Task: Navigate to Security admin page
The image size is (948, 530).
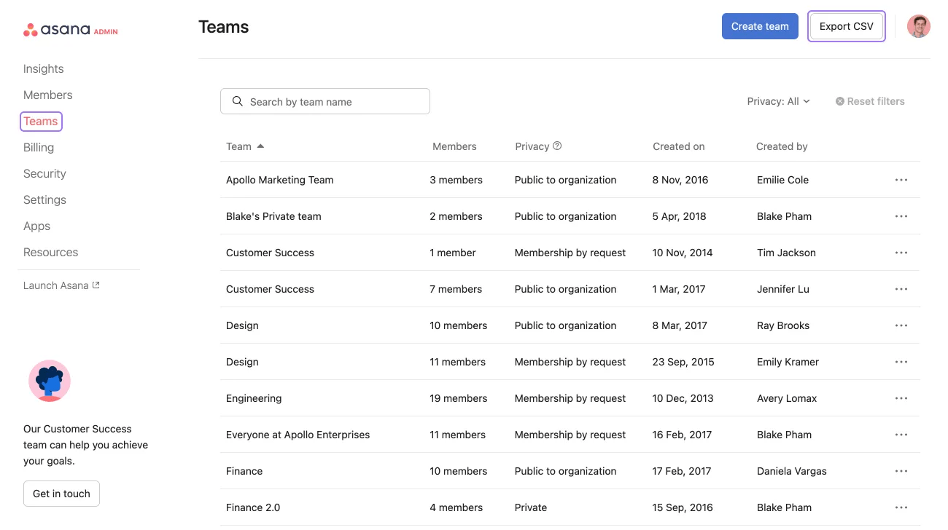Action: (44, 173)
